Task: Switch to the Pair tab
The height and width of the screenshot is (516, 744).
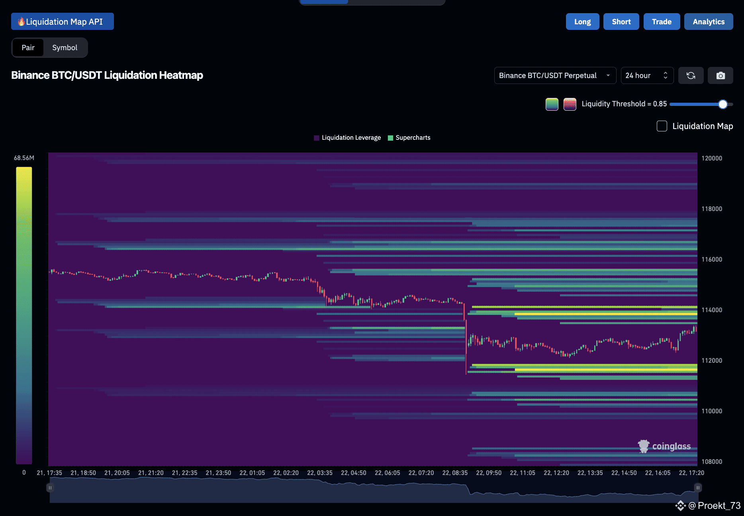Action: 28,48
